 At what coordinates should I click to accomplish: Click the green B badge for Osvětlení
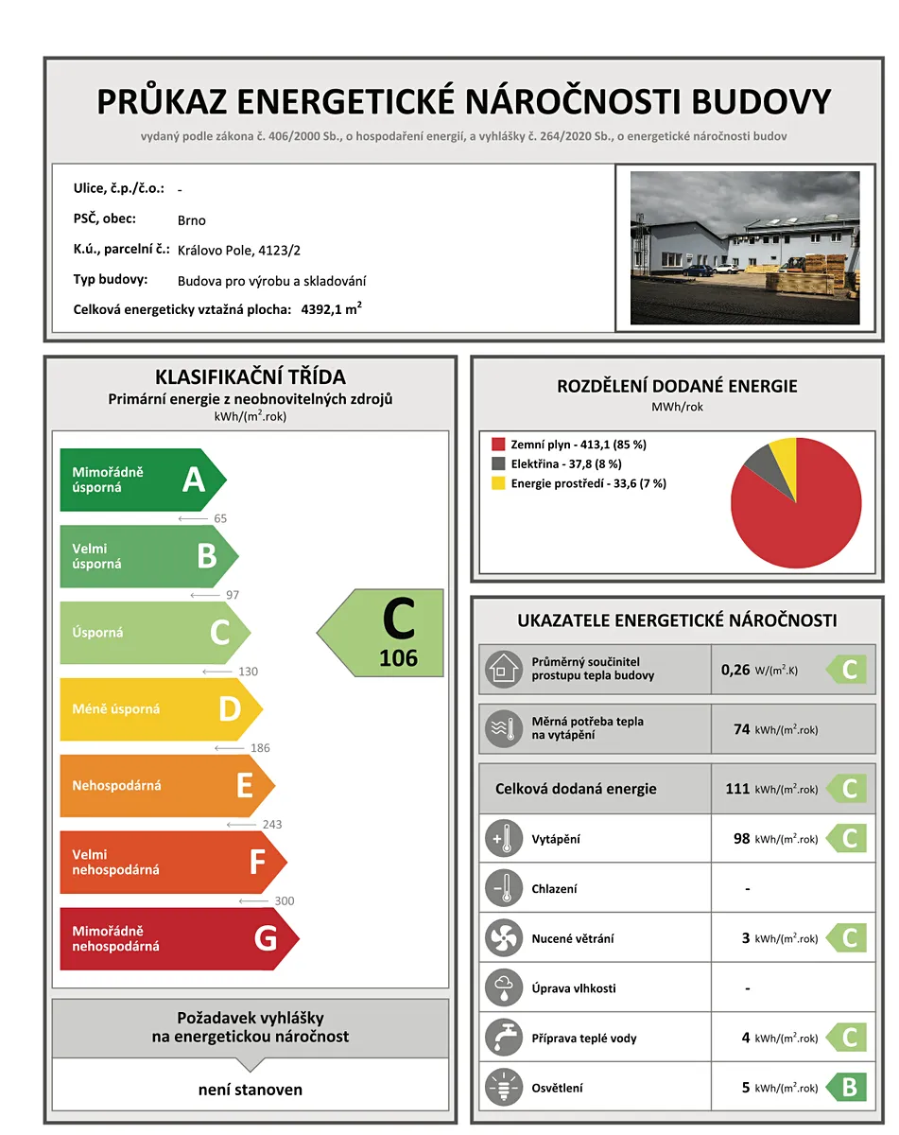tap(846, 1088)
